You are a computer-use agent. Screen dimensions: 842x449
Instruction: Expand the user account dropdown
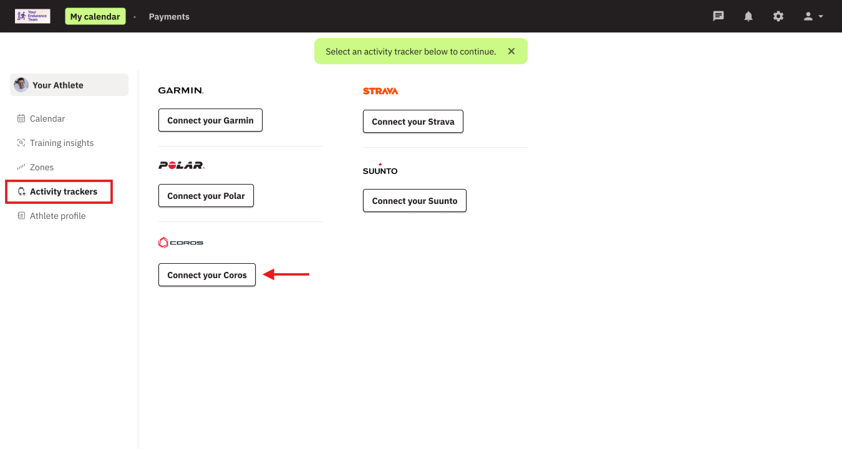click(x=813, y=16)
